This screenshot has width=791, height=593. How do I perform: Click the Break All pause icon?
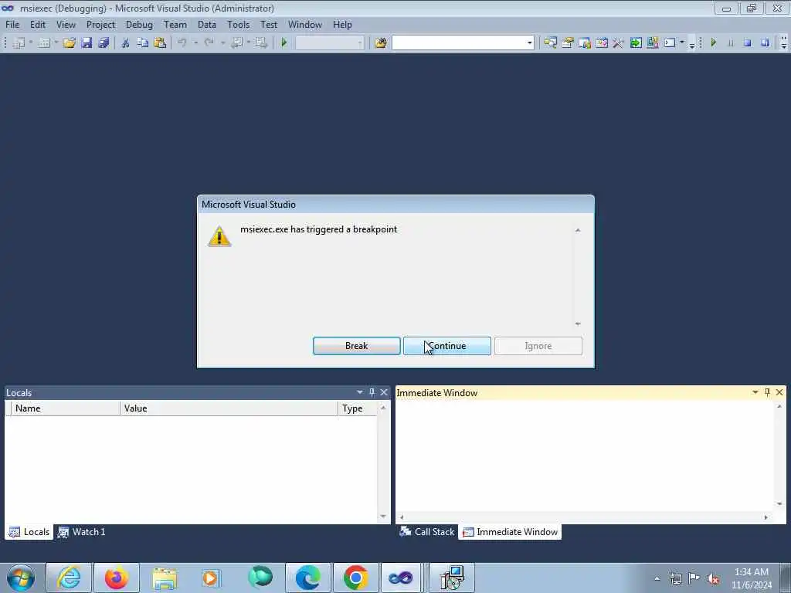point(731,43)
